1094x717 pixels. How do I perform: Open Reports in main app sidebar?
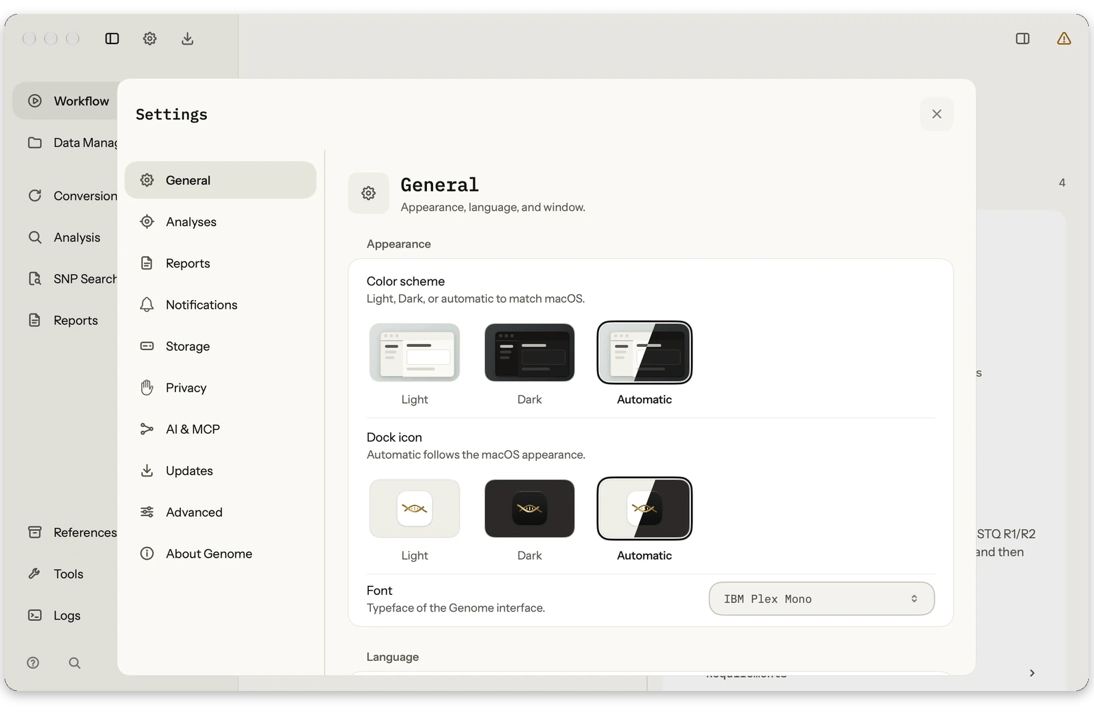65,320
